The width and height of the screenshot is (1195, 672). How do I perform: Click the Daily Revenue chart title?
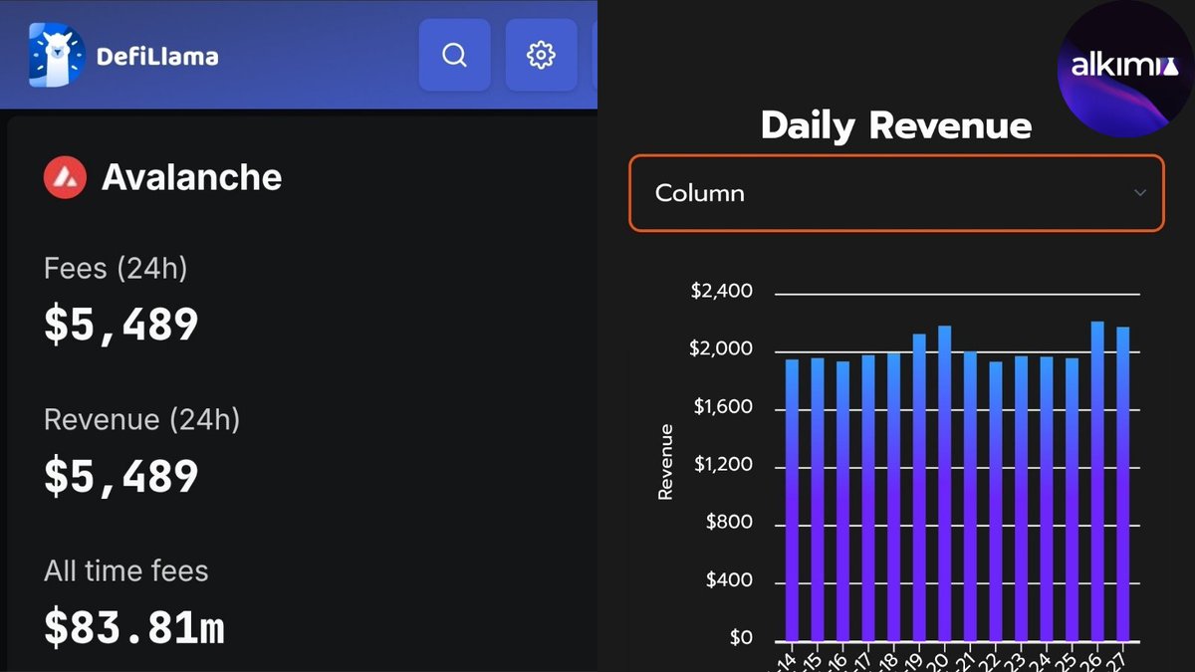click(x=896, y=125)
